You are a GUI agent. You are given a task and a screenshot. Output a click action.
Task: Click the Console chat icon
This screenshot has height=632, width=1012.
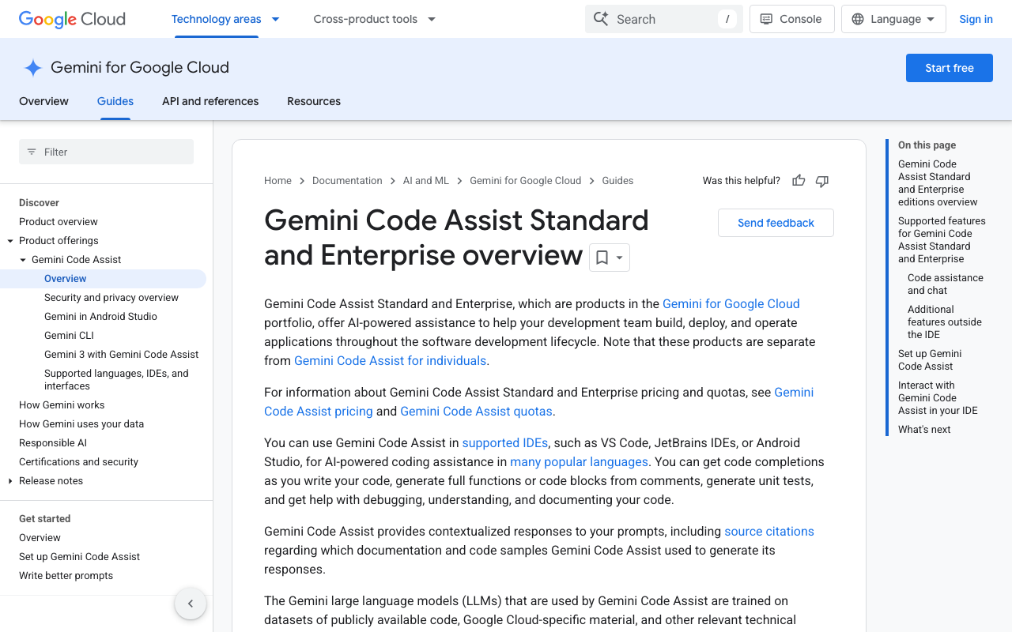(x=766, y=19)
